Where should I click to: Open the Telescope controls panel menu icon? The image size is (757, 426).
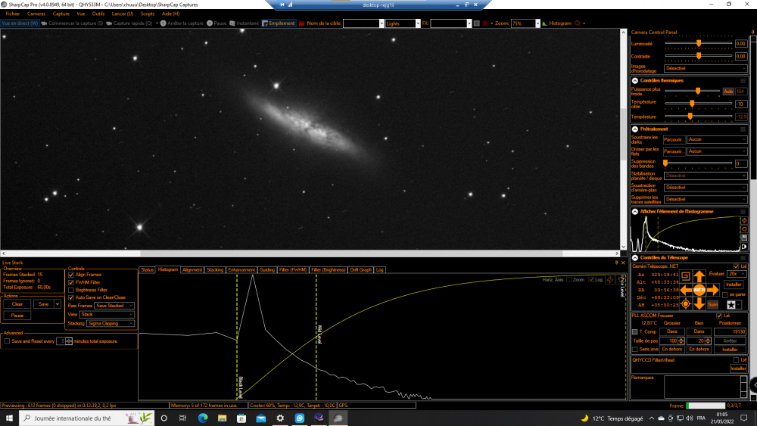[743, 257]
